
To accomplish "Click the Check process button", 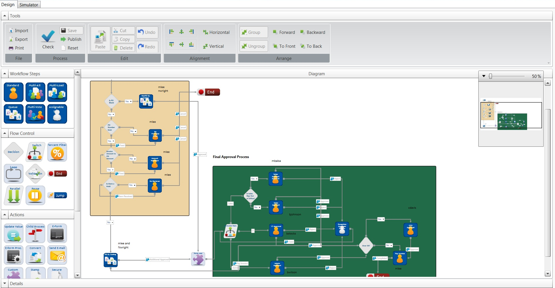I will pyautogui.click(x=48, y=39).
